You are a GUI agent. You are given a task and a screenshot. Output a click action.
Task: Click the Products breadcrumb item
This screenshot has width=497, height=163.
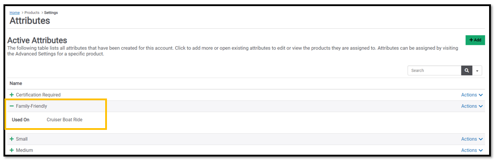[32, 13]
